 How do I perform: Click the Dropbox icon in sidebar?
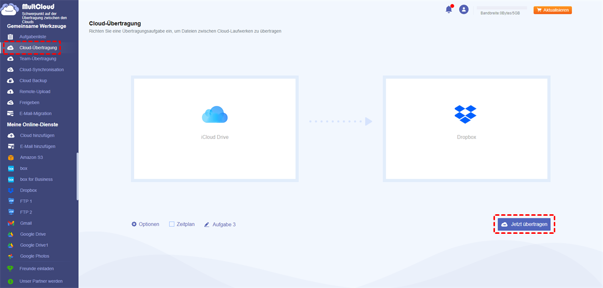tap(11, 190)
